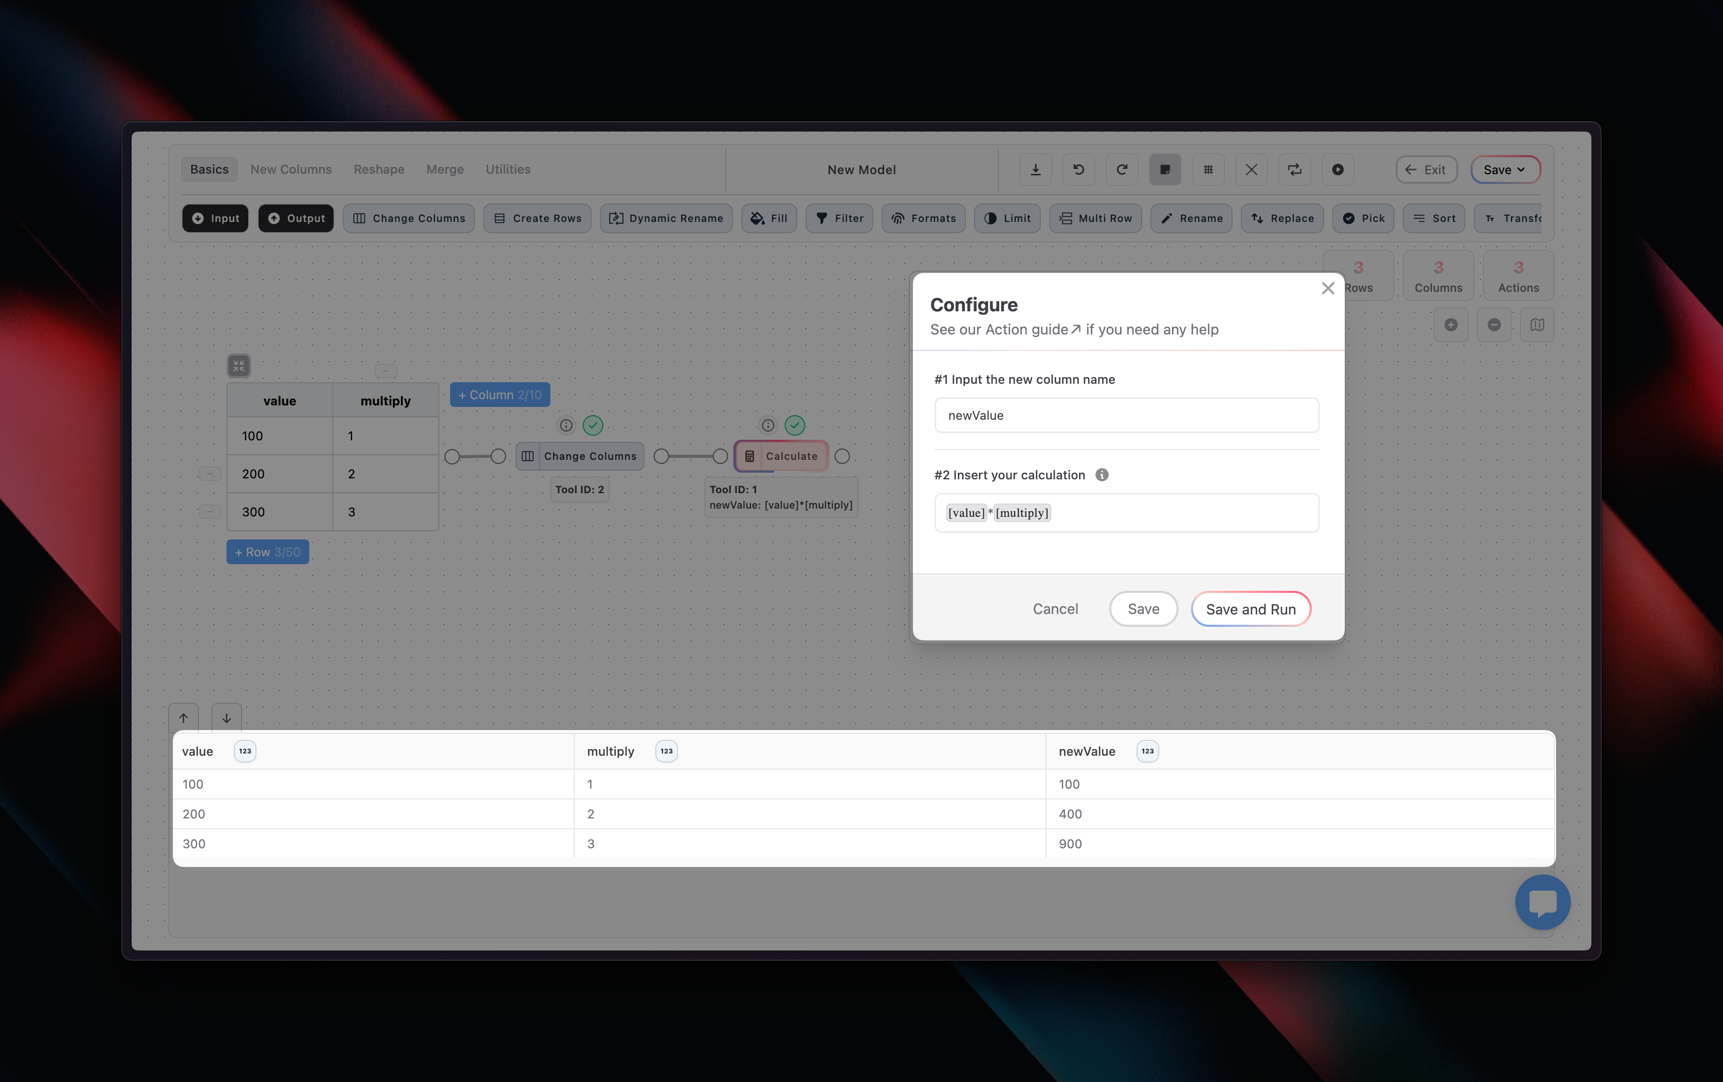Viewport: 1723px width, 1082px height.
Task: Toggle the grid display icon
Action: coord(1208,170)
